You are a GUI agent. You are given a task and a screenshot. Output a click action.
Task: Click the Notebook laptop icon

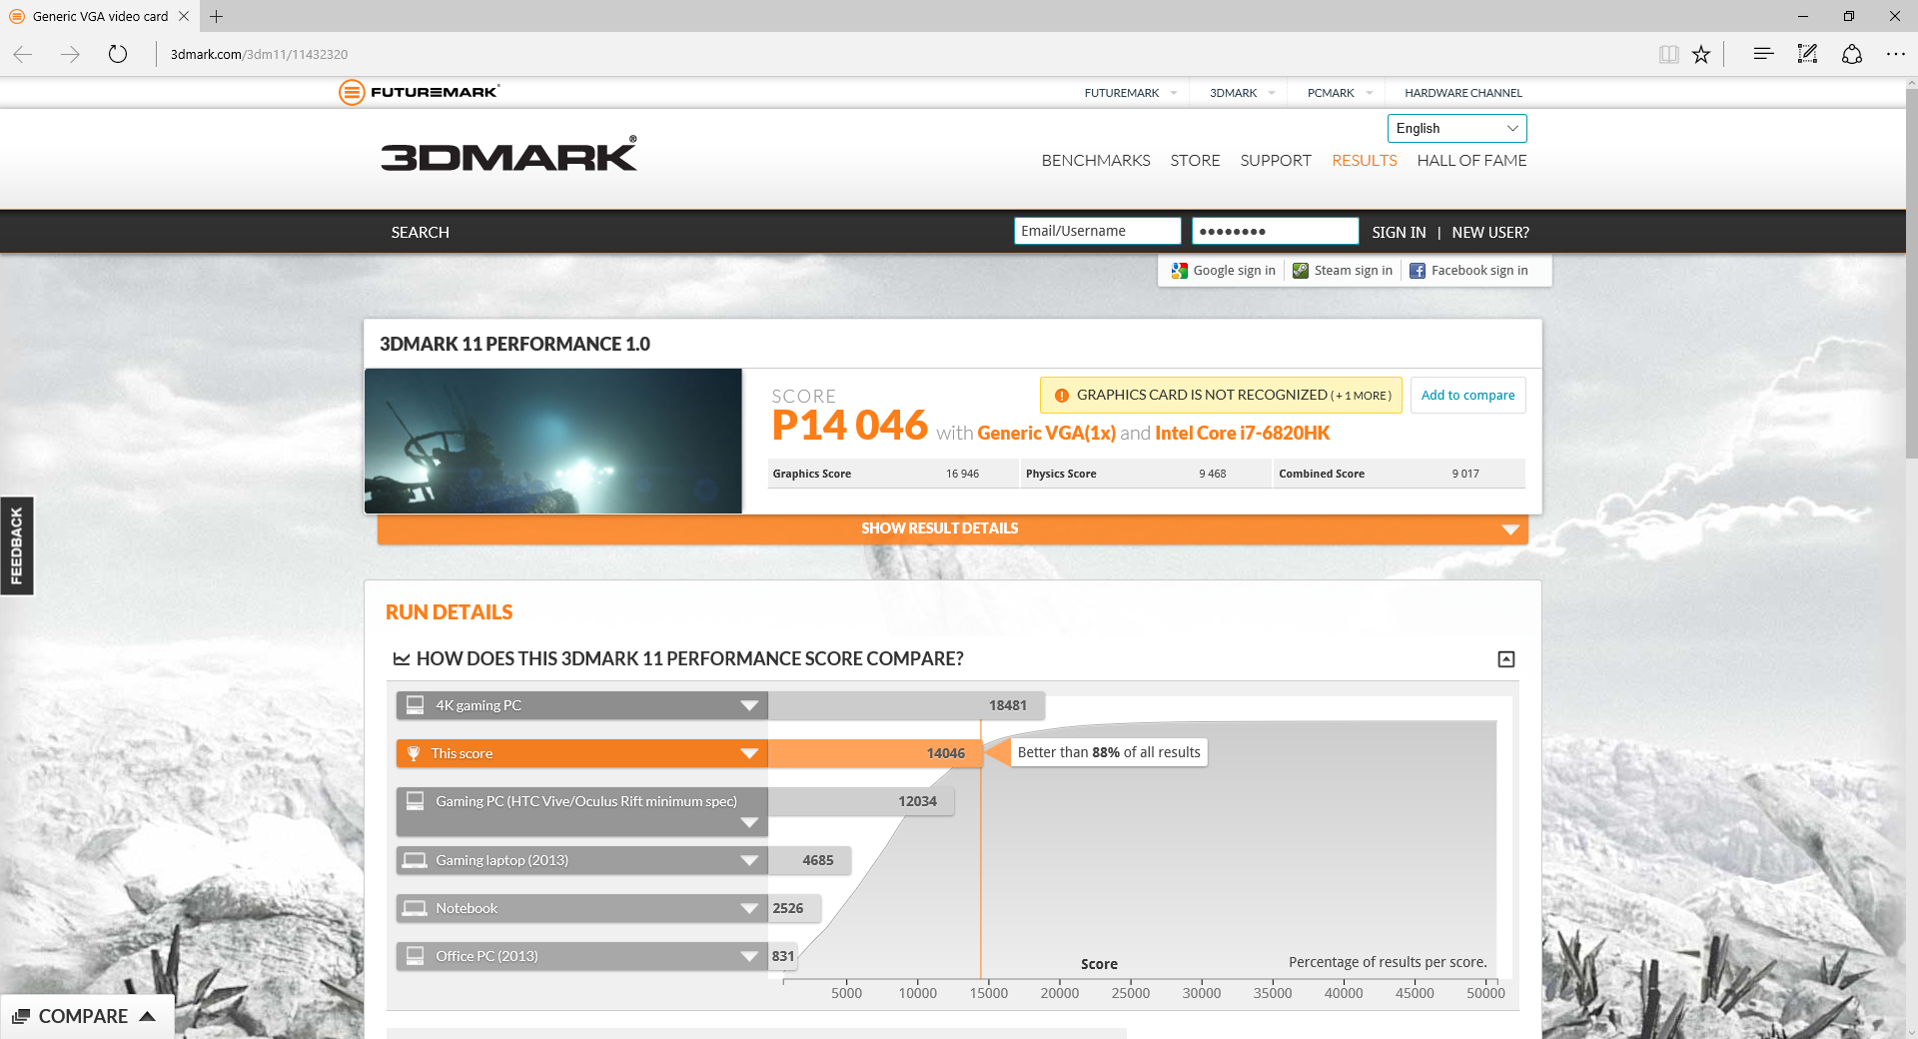(414, 908)
